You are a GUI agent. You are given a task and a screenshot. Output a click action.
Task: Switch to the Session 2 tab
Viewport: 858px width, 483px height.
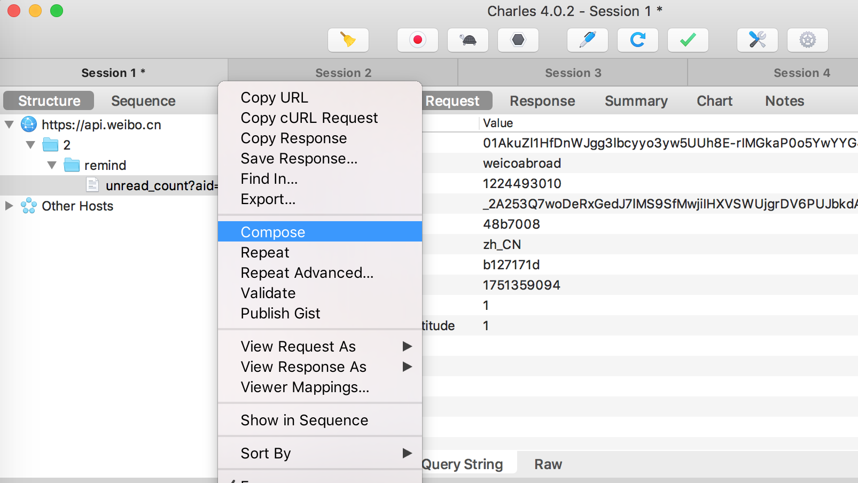tap(343, 73)
